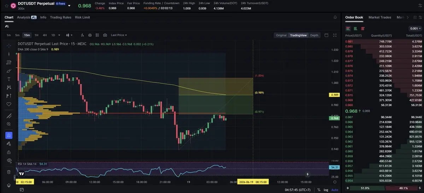
Task: Show bids only order book view
Action: click(355, 29)
